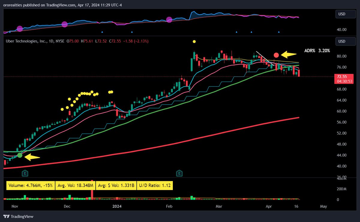This screenshot has height=222, width=360.
Task: Click the U/D Ratio: 1.12 cell
Action: pos(155,185)
